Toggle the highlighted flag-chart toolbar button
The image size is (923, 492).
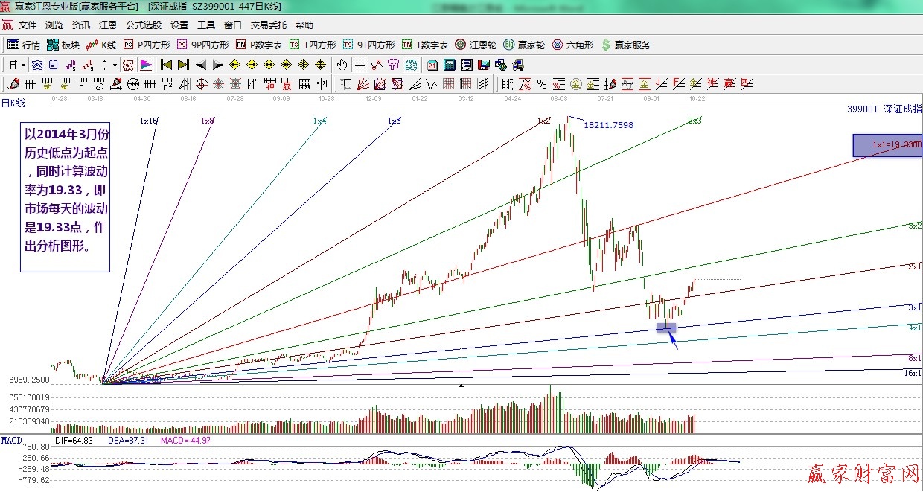[x=145, y=65]
